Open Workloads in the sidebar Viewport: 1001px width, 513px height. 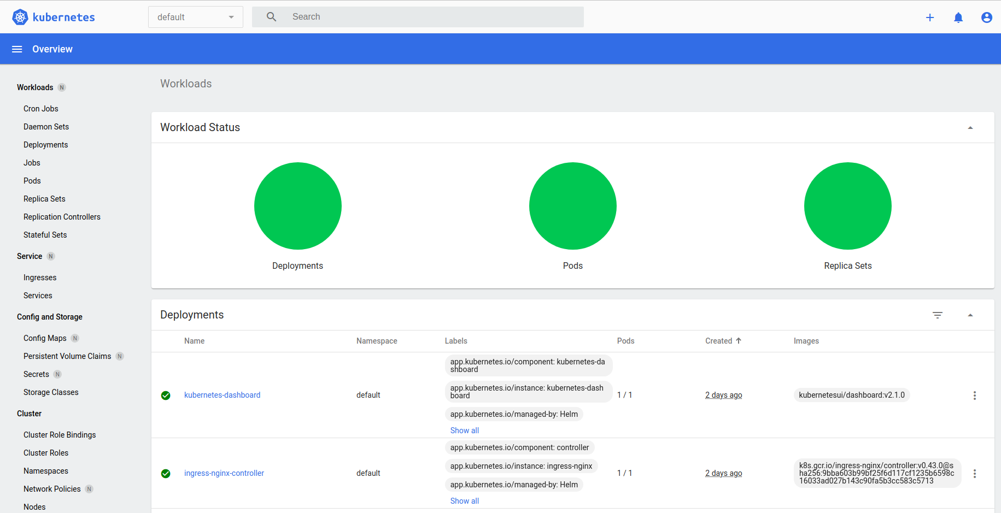point(35,87)
